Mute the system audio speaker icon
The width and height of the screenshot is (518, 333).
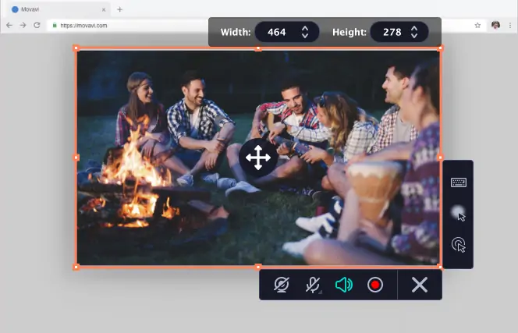(x=343, y=285)
